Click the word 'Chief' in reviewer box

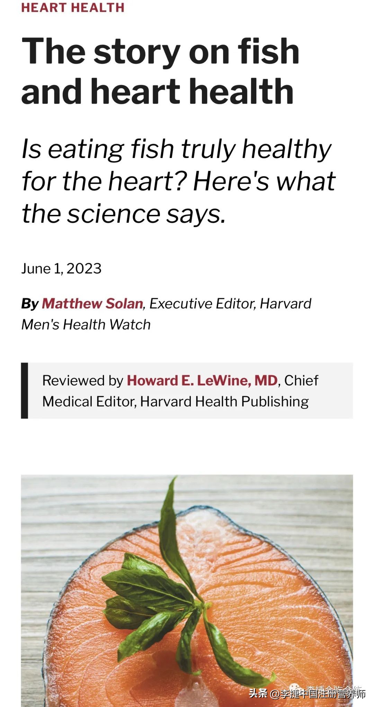[x=301, y=381]
